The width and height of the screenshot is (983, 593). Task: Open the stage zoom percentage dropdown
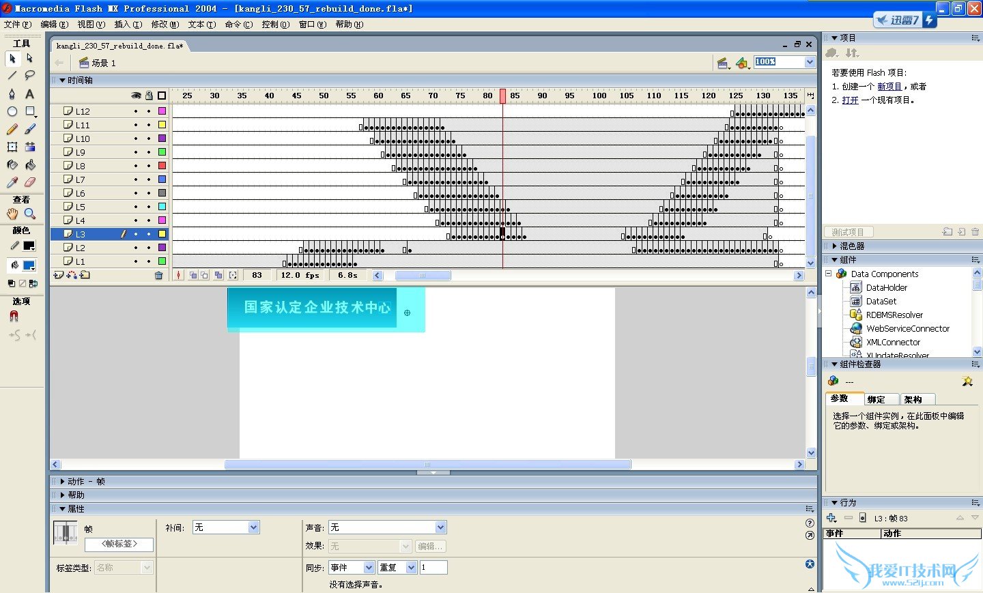(810, 62)
